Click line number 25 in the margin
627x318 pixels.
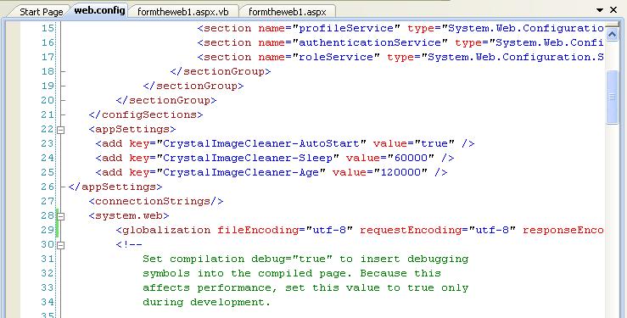tap(48, 172)
